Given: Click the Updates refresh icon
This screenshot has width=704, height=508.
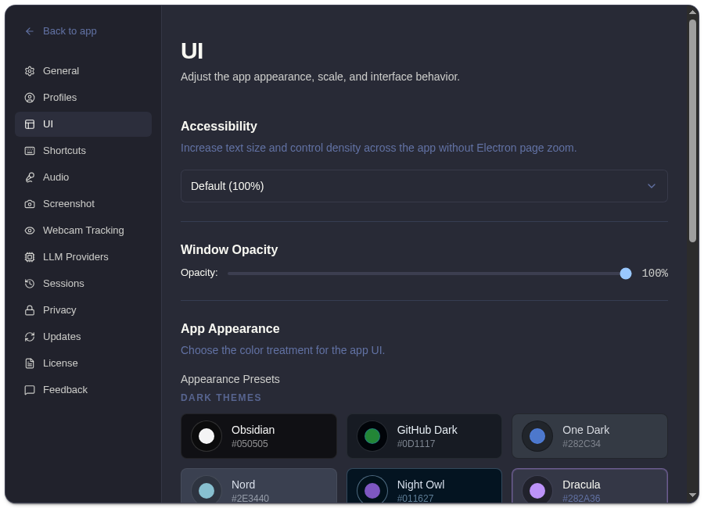Looking at the screenshot, I should point(30,337).
